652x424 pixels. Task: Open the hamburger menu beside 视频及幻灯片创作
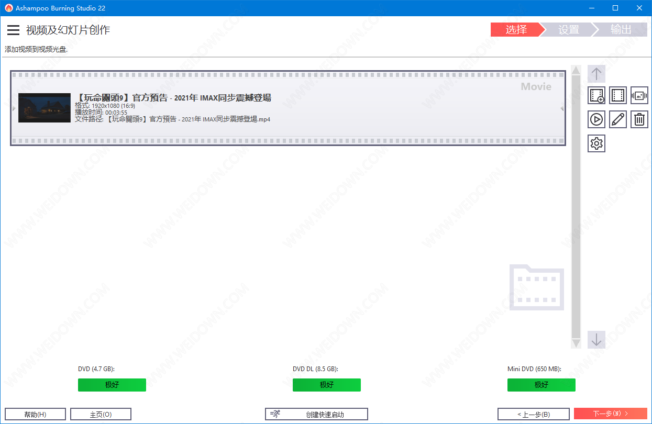(13, 30)
